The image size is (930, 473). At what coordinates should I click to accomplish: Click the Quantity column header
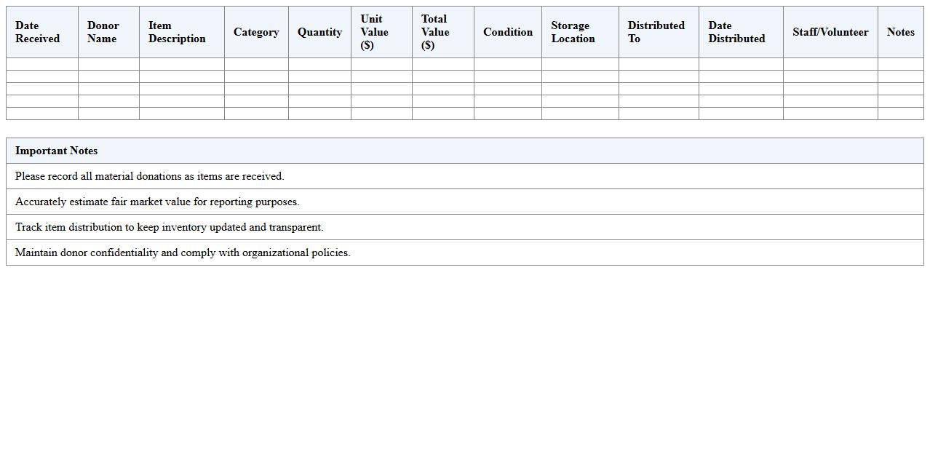click(319, 32)
